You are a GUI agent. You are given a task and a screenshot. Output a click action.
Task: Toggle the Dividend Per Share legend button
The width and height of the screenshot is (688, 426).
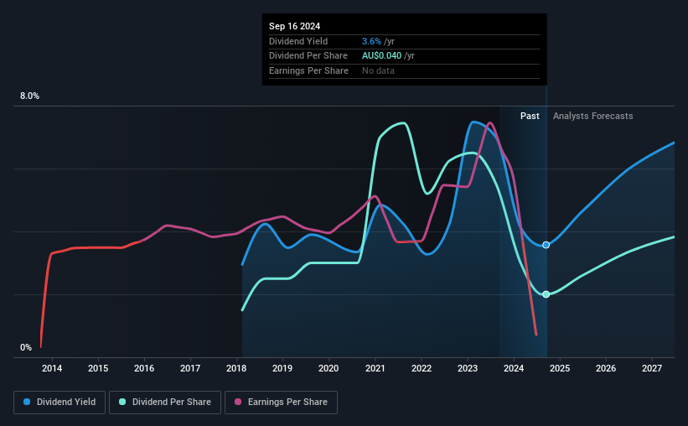point(165,403)
